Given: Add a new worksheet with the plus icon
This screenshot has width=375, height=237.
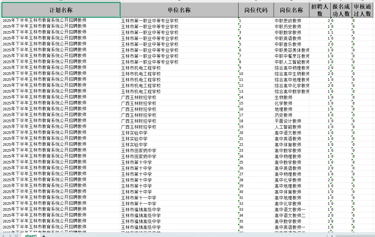Looking at the screenshot, I should tap(43, 236).
